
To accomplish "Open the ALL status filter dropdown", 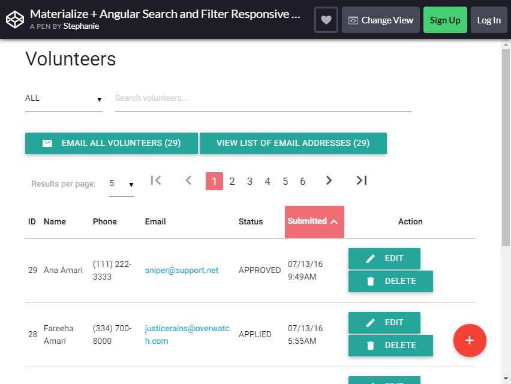I will [64, 98].
